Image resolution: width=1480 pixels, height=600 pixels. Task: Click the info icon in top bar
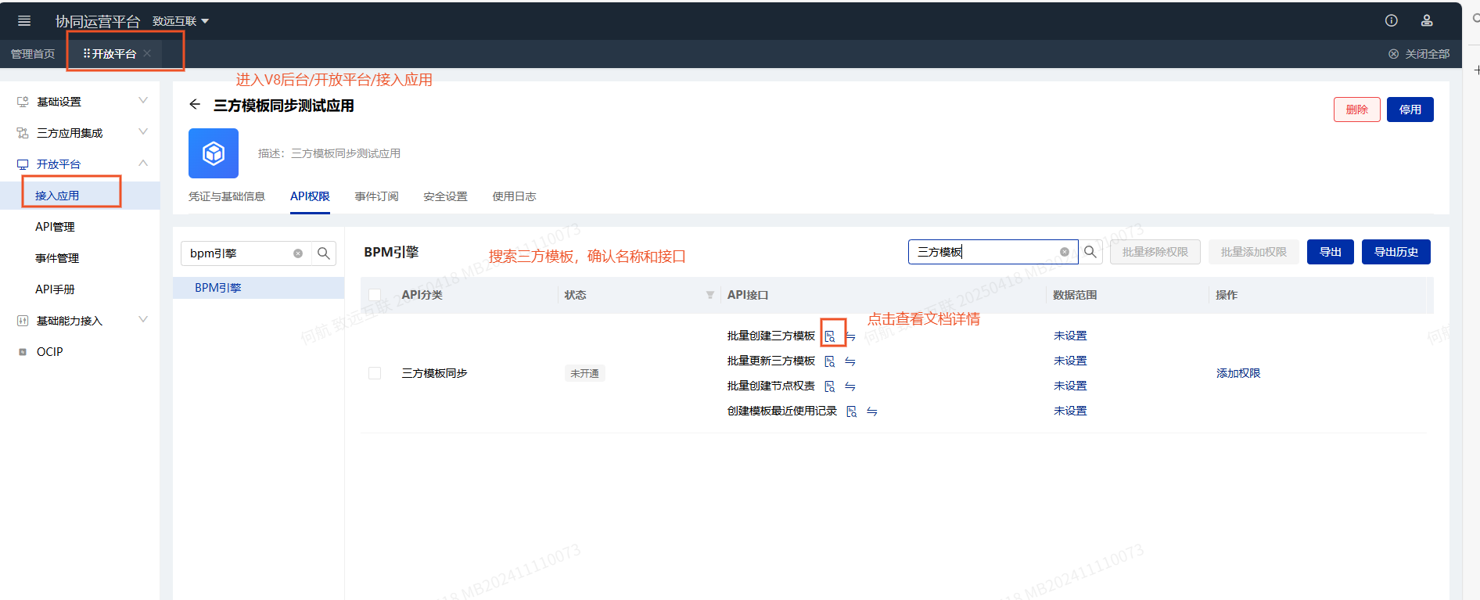pos(1391,21)
